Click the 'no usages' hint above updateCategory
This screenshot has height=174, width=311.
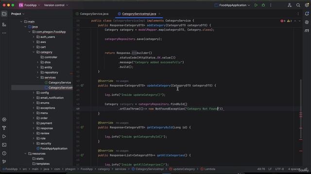(x=122, y=81)
